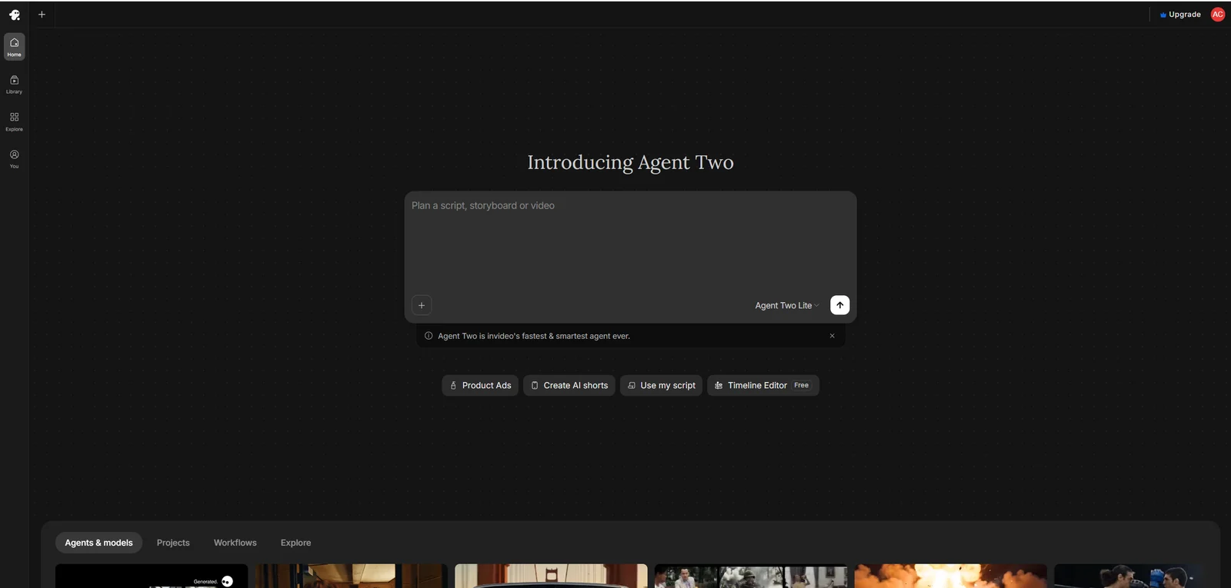Image resolution: width=1231 pixels, height=588 pixels.
Task: Expand the Agent Two Lite model dropdown
Action: coord(787,305)
